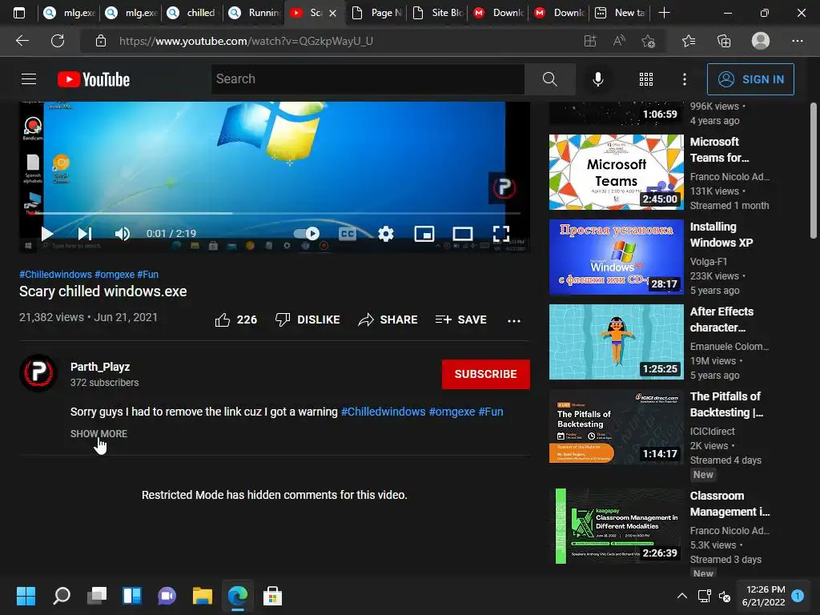Open the Parth_Playz channel name link
The image size is (820, 615).
(100, 367)
